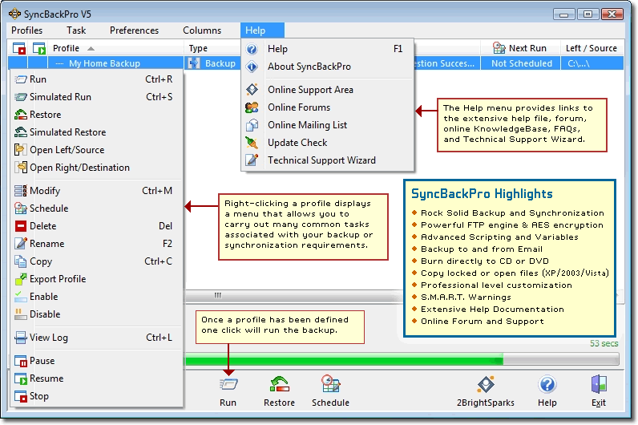Click the Run icon in bottom toolbar
Image resolution: width=638 pixels, height=425 pixels.
tap(228, 384)
